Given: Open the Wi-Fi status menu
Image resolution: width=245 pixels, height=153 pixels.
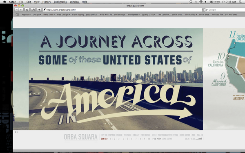Looking at the screenshot, I should [x=201, y=2].
